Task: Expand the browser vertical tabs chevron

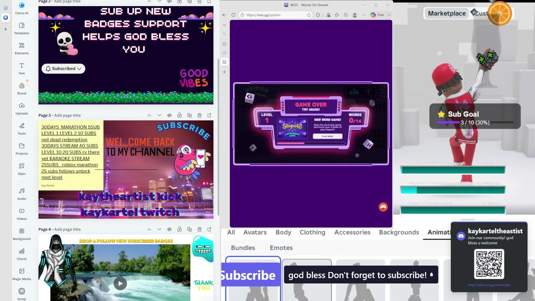Action: click(224, 25)
